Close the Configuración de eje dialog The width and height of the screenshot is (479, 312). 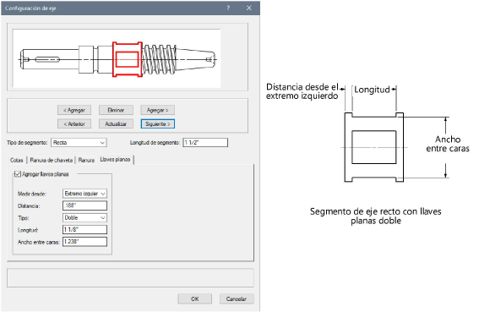click(249, 8)
